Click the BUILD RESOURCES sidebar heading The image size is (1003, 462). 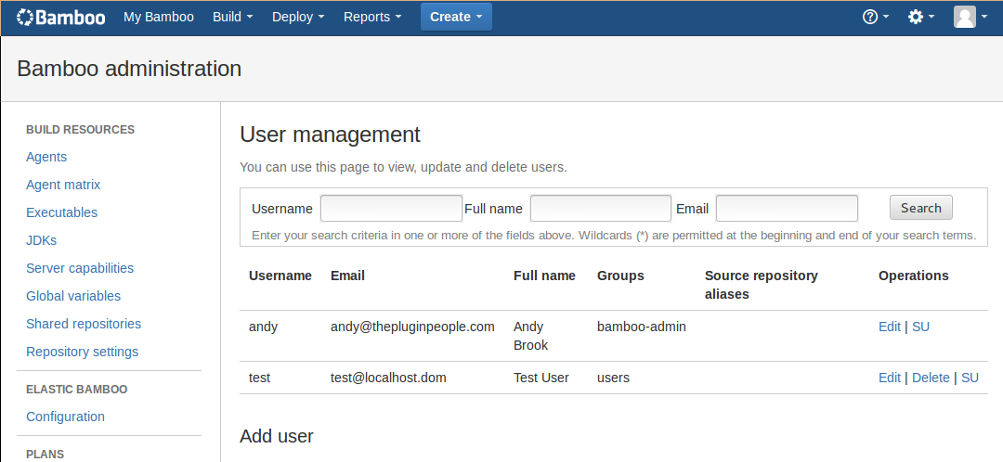click(81, 130)
